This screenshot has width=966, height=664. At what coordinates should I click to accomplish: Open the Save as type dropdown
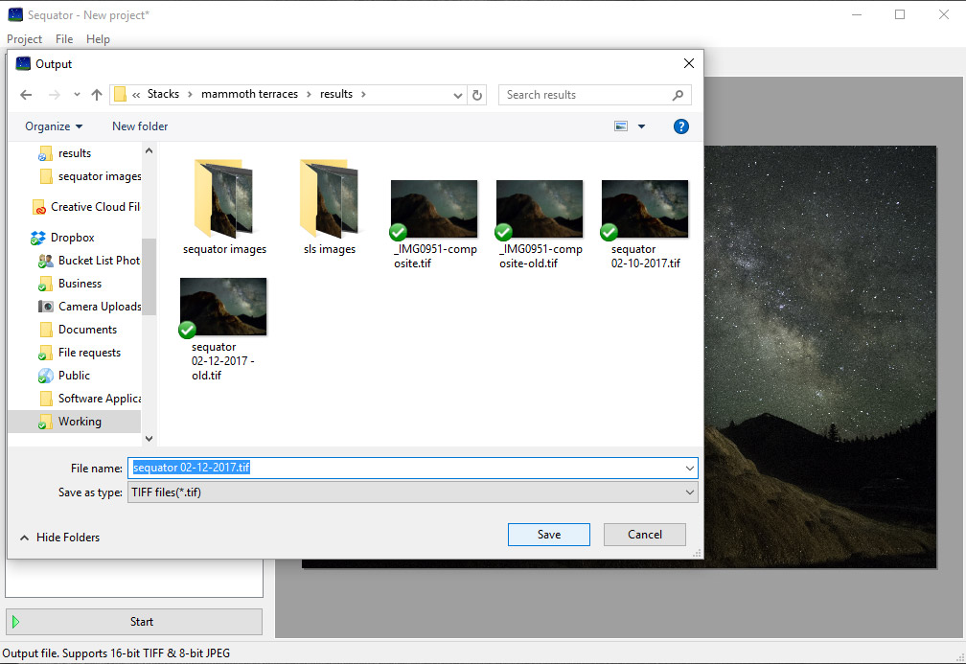click(413, 492)
